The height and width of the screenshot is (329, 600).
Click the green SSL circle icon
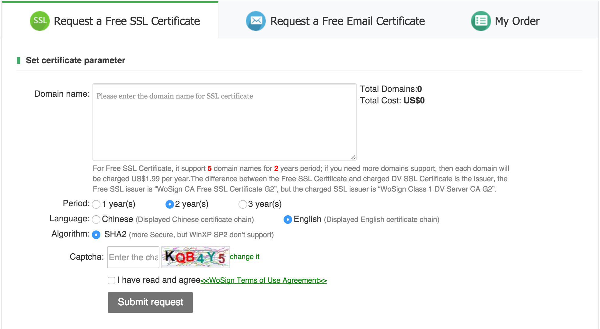(40, 21)
